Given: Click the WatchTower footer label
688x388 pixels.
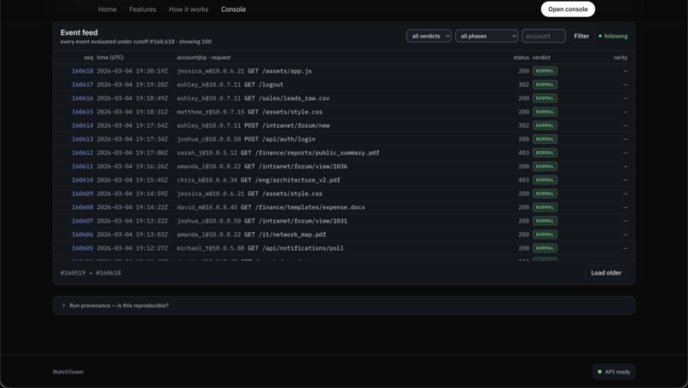Looking at the screenshot, I should pos(68,372).
